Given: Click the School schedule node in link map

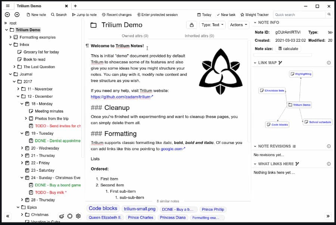Looking at the screenshot, I should pos(318,122).
